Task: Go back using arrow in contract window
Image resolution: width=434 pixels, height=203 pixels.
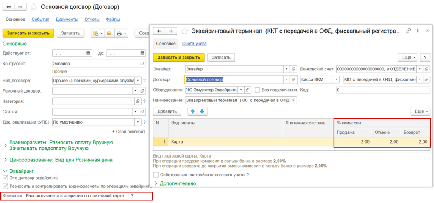Action: pyautogui.click(x=9, y=7)
